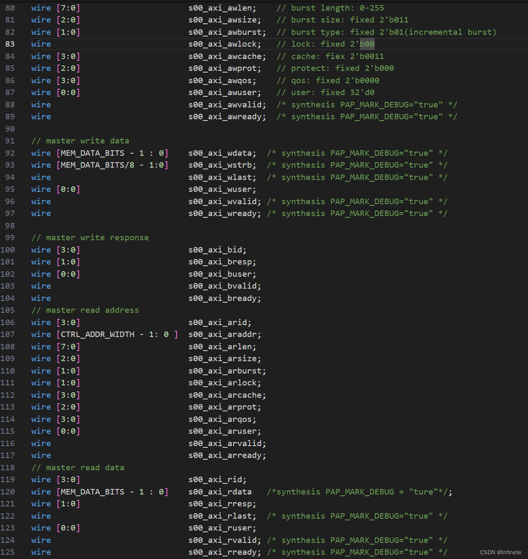
Task: Click the s00_axi_rdata signal on line 120
Action: (x=220, y=492)
